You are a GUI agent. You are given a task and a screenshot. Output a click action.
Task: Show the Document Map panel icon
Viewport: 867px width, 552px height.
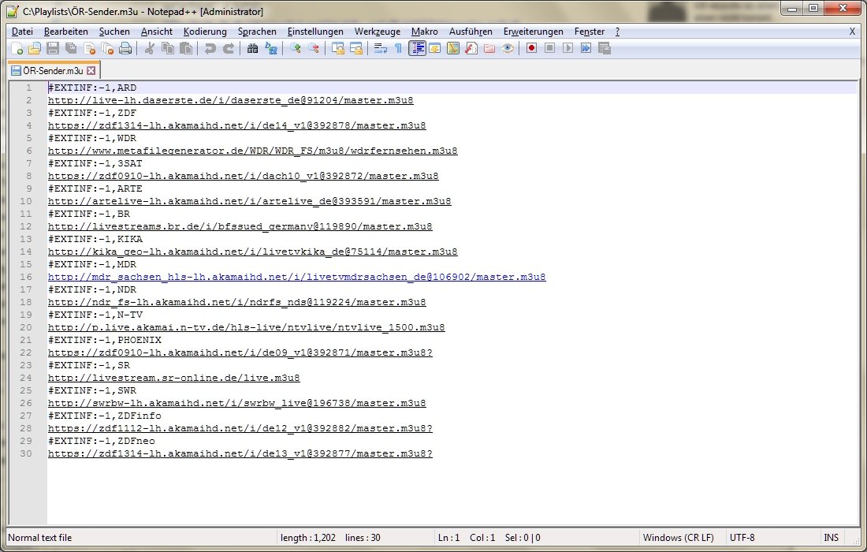453,49
